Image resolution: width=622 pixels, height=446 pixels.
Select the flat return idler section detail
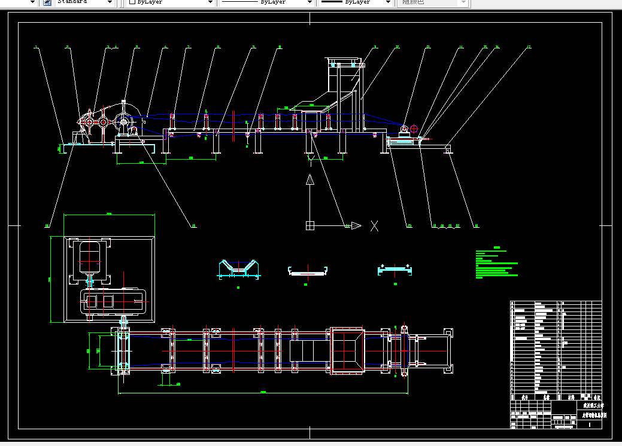308,271
